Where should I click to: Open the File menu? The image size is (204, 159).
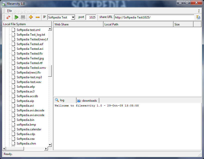tap(9, 11)
